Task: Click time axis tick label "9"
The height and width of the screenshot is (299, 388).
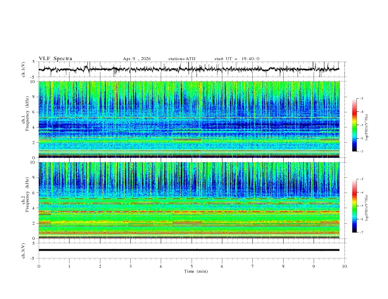Action: click(x=314, y=266)
